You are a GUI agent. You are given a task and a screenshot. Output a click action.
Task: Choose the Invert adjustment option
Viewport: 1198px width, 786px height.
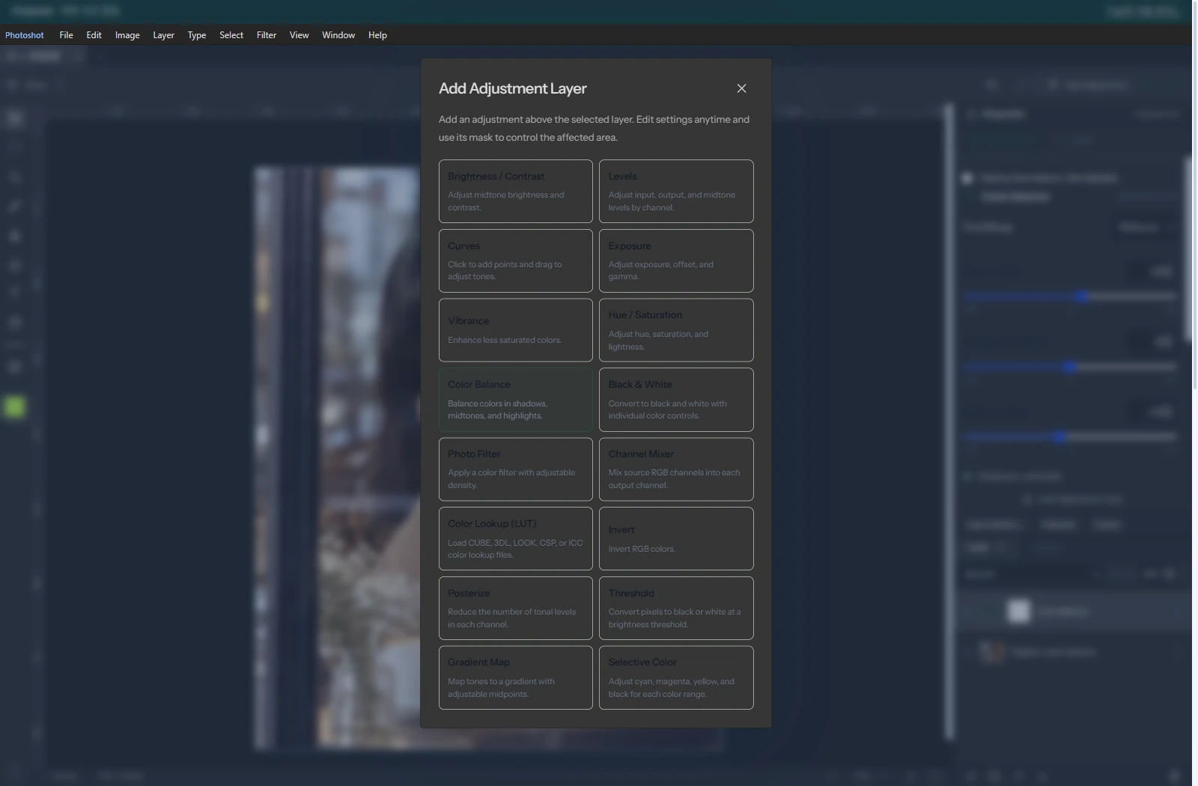676,539
